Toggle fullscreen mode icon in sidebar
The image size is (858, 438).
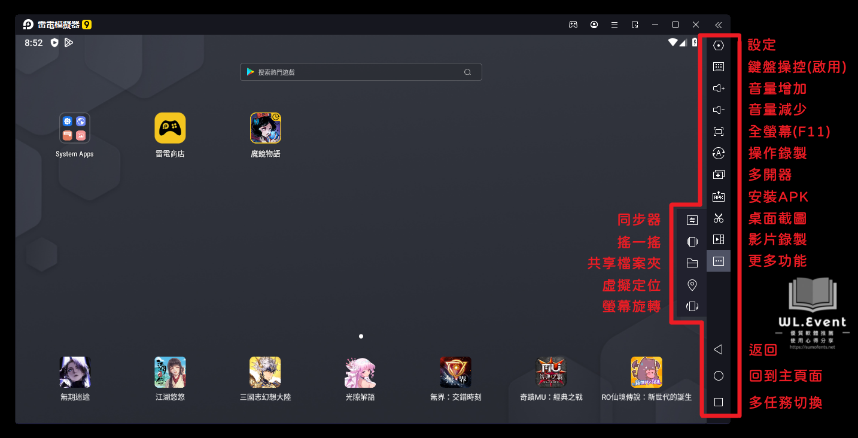click(x=719, y=132)
